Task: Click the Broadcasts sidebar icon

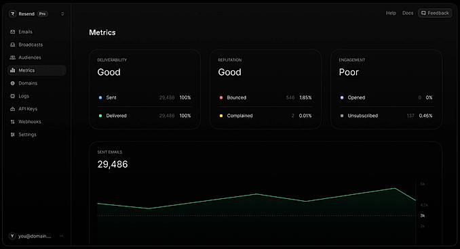Action: (13, 45)
